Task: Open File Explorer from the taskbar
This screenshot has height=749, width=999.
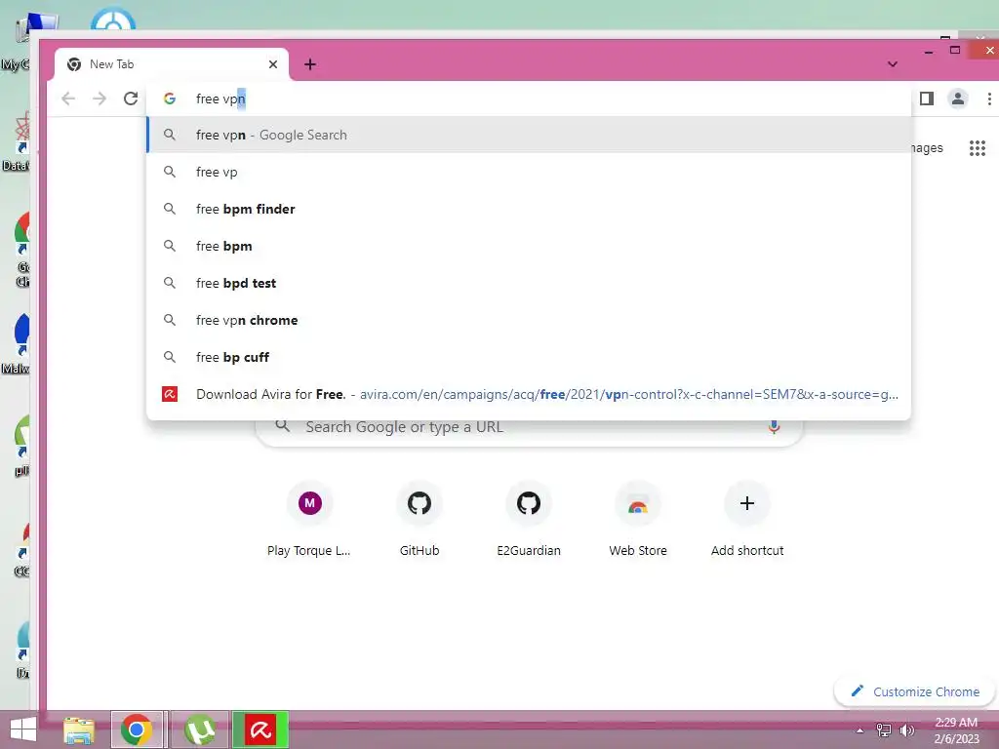Action: [79, 729]
